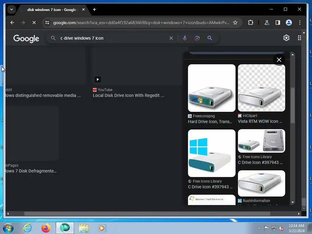Open Windows 7 Hard Disk Icon Fix thumbnail

(x=211, y=200)
